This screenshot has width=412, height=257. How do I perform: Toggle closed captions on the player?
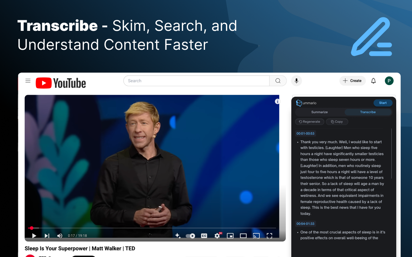tap(204, 236)
